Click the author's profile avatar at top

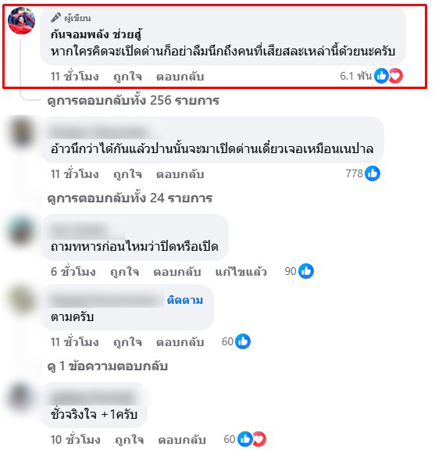coord(22,20)
